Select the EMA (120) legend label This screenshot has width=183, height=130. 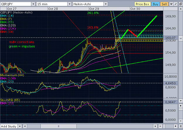(x=8, y=25)
